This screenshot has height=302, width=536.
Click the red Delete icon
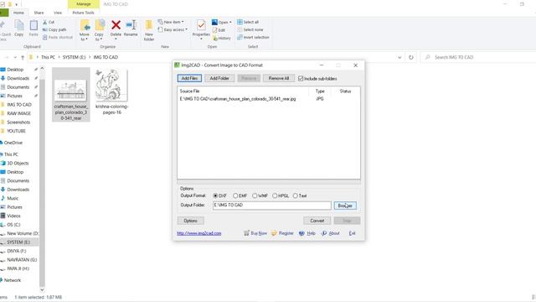116,25
